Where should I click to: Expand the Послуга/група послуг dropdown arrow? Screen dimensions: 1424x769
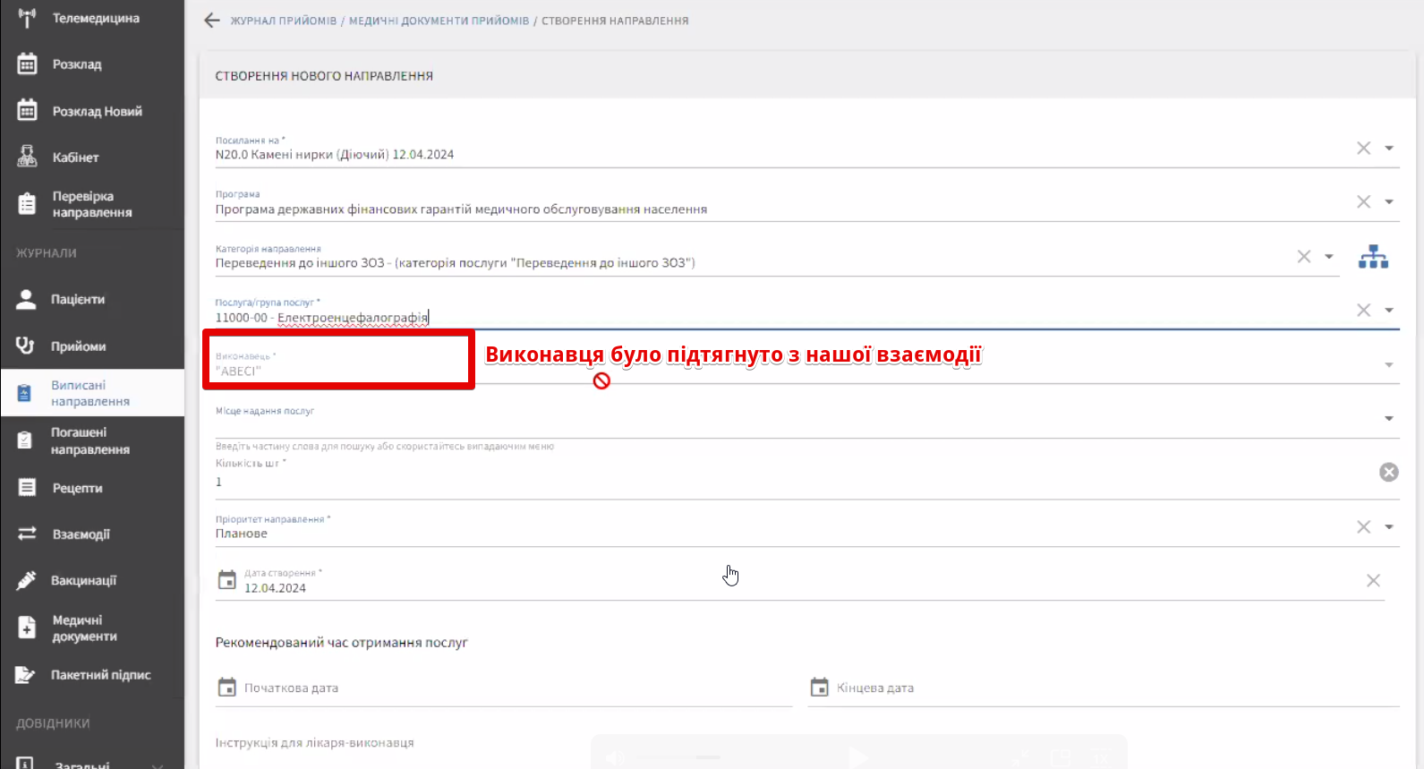[1388, 311]
